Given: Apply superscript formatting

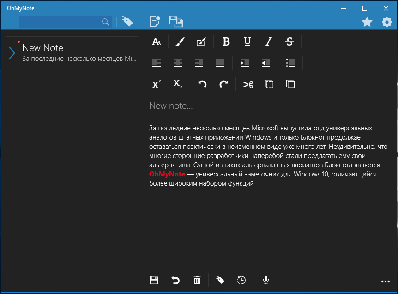Looking at the screenshot, I should pos(157,84).
